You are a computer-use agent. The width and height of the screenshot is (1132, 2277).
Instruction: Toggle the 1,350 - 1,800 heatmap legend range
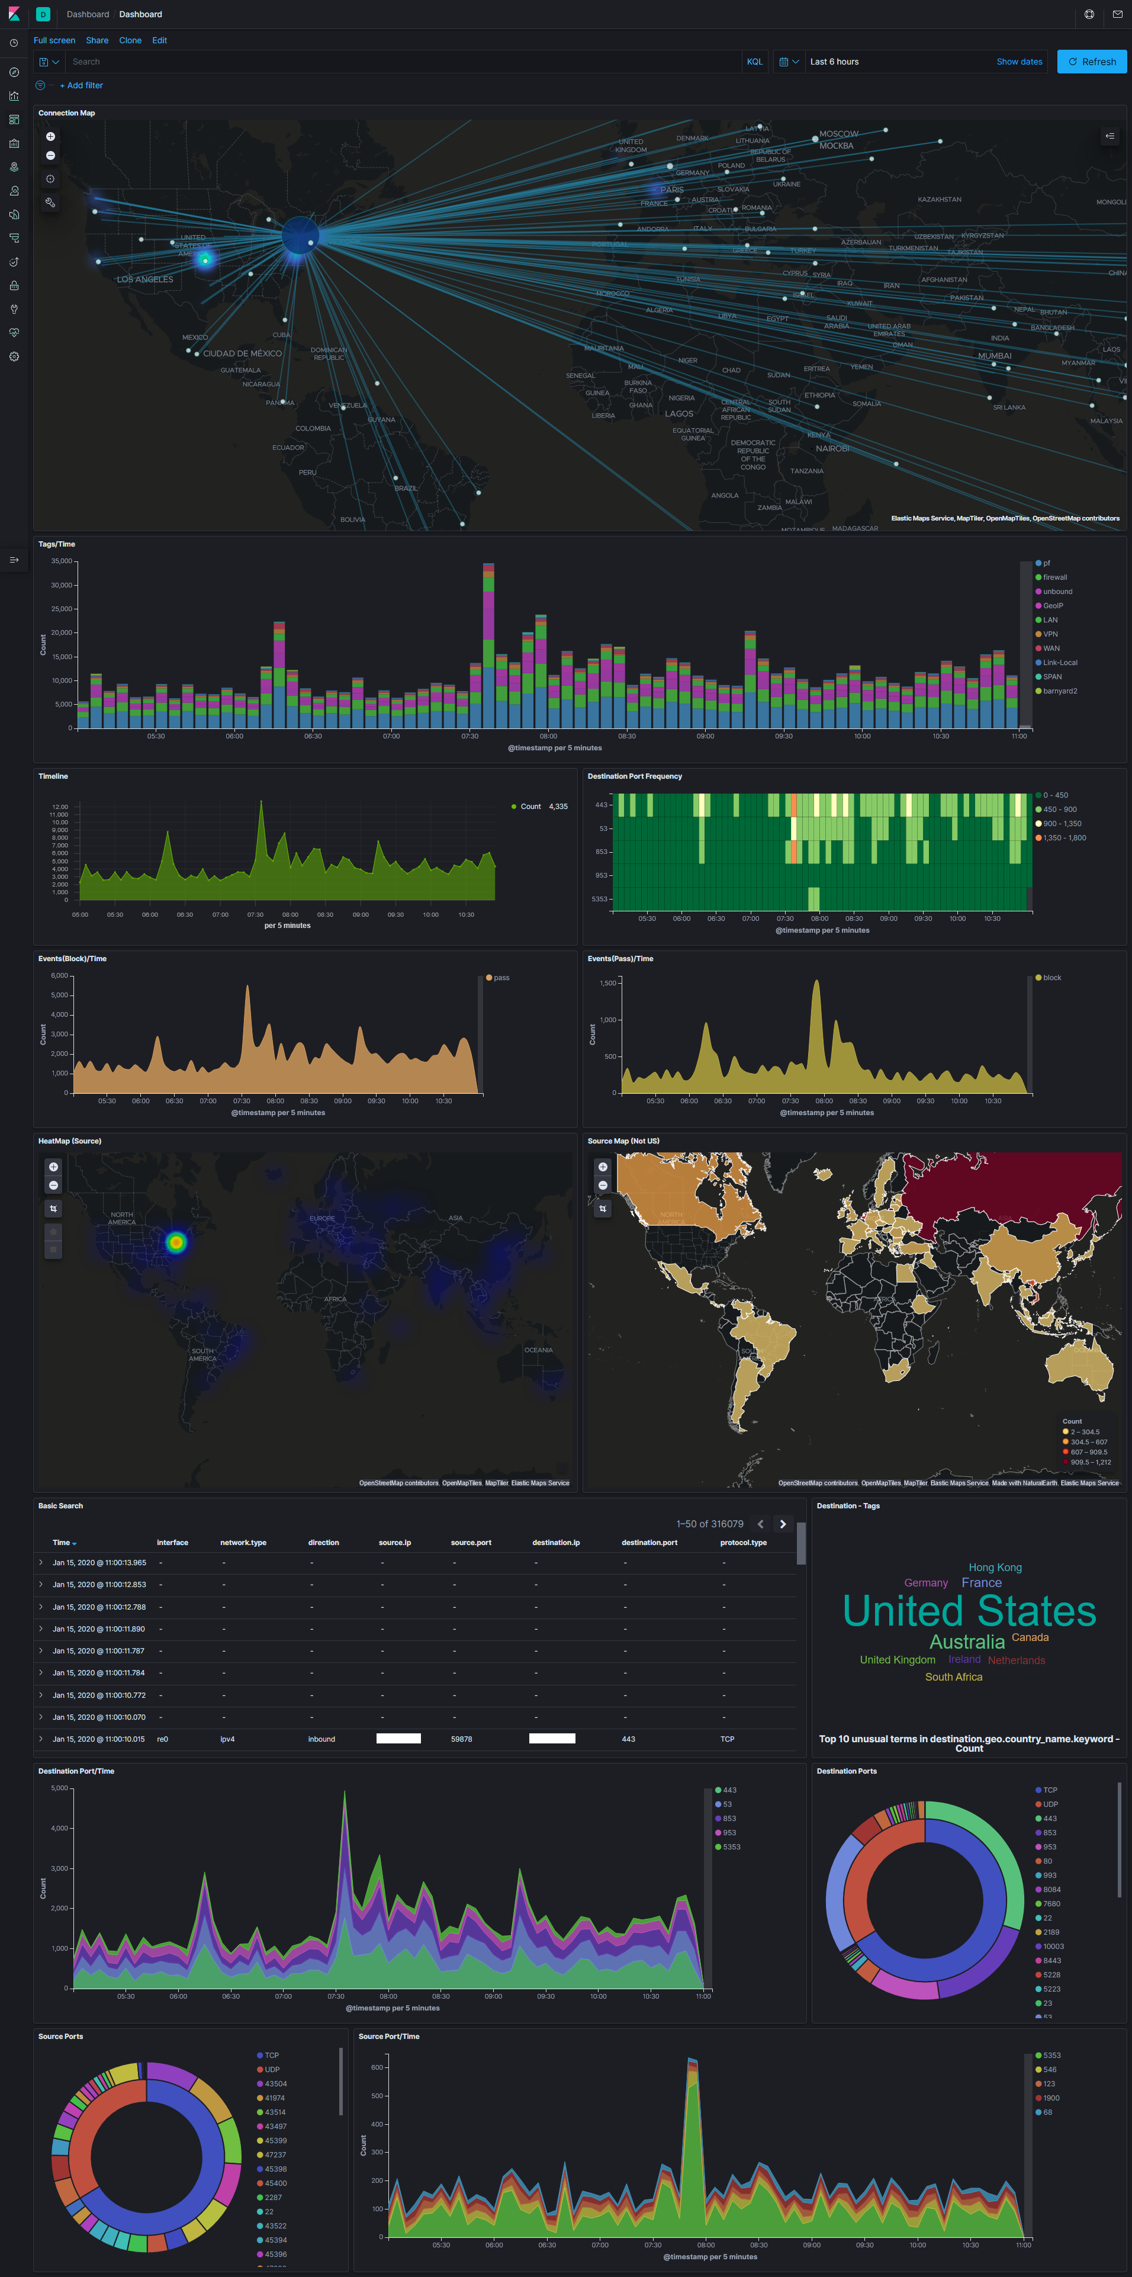click(x=1060, y=838)
